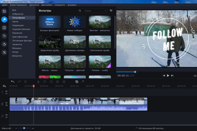Viewport: 197px width, 131px height.
Task: Select the Cut scissors tool
Action: 38,82
